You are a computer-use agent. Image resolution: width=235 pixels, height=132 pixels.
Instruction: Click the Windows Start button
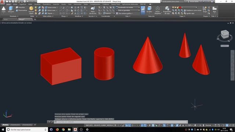pyautogui.click(x=3, y=129)
